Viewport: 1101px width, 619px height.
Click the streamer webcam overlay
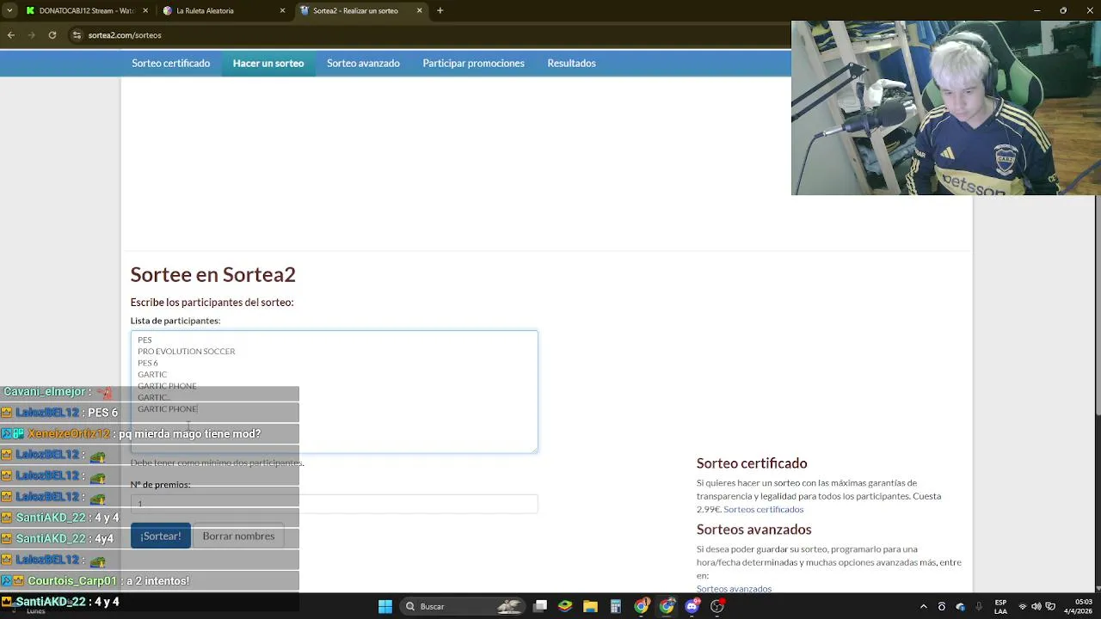[x=946, y=107]
